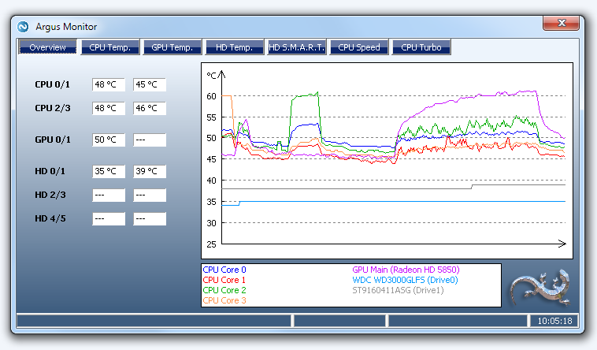The width and height of the screenshot is (597, 350).
Task: Go to the HD Temp. tab
Action: coord(234,47)
